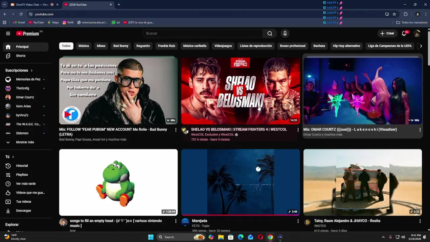The width and height of the screenshot is (430, 242).
Task: Activate voice search microphone
Action: click(285, 33)
